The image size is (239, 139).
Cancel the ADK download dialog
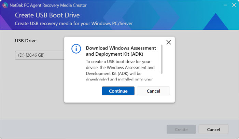tap(153, 91)
